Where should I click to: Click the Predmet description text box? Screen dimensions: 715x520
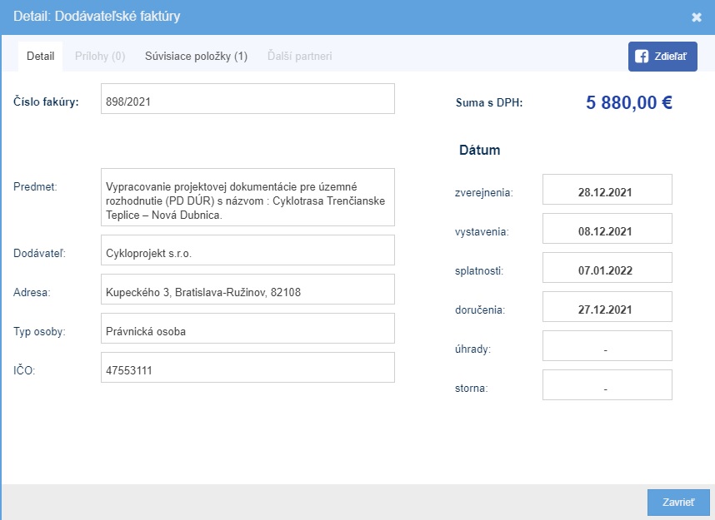(x=247, y=197)
